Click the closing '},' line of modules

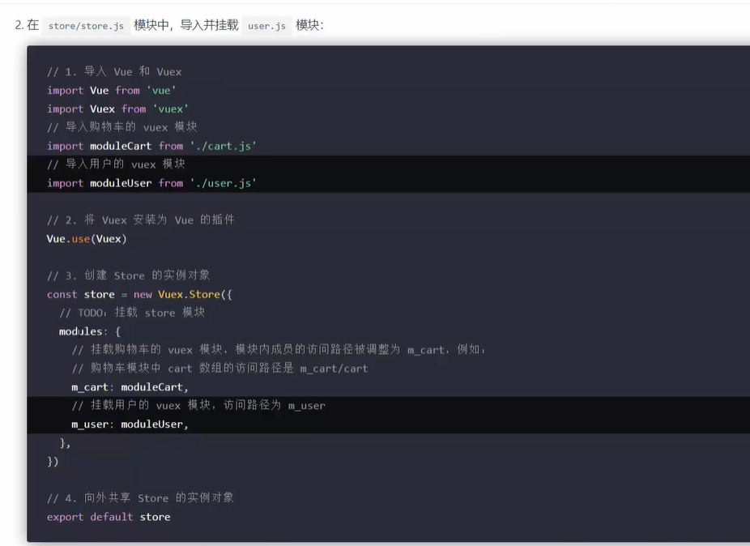[x=65, y=443]
